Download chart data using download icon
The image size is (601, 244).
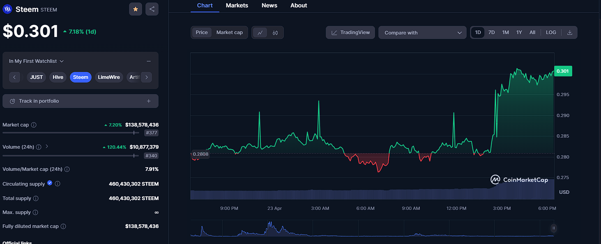point(570,32)
